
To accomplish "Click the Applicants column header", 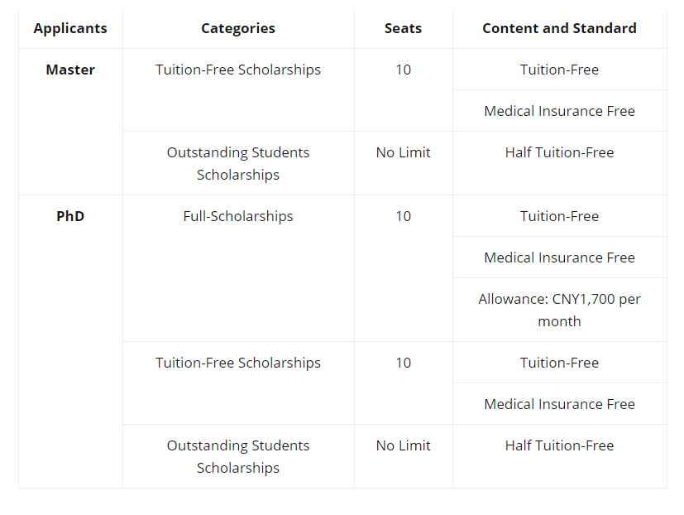I will (x=70, y=28).
